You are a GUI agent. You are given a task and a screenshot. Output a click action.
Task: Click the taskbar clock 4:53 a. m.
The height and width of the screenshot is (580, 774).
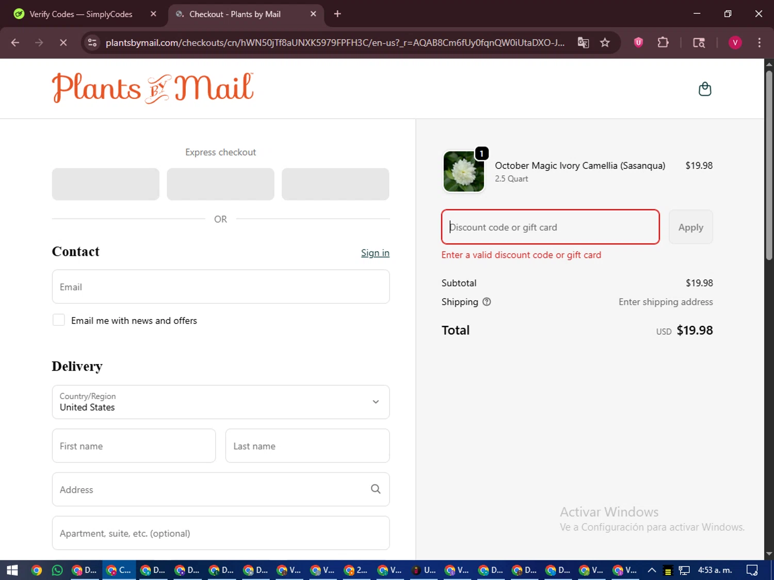pos(715,570)
